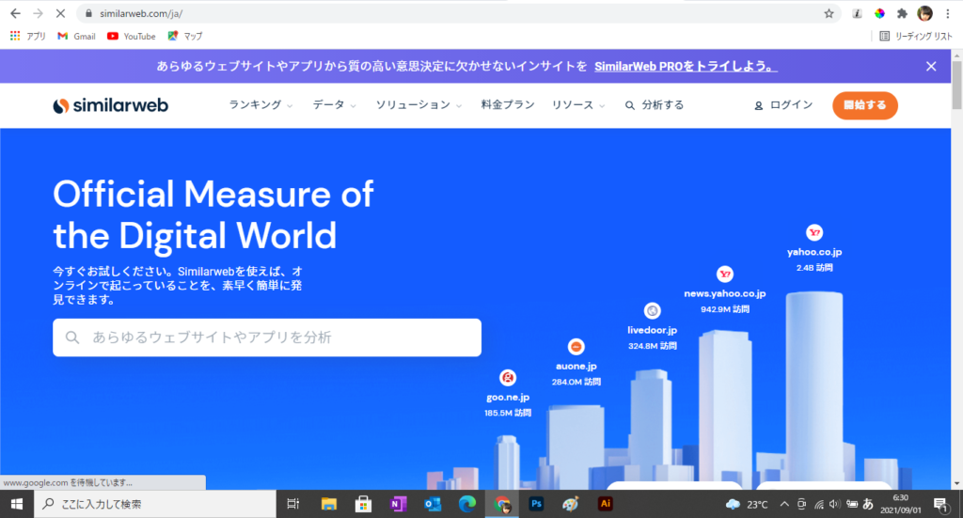Open 料金プラン page

click(507, 105)
